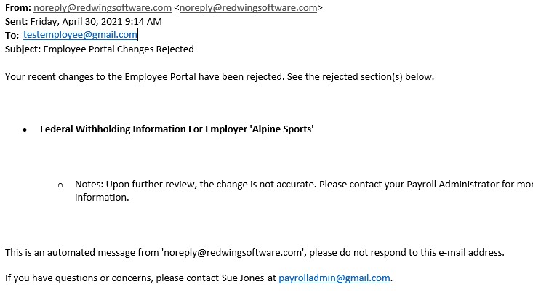Click the sent date Friday, April 30, 2021

[76, 21]
